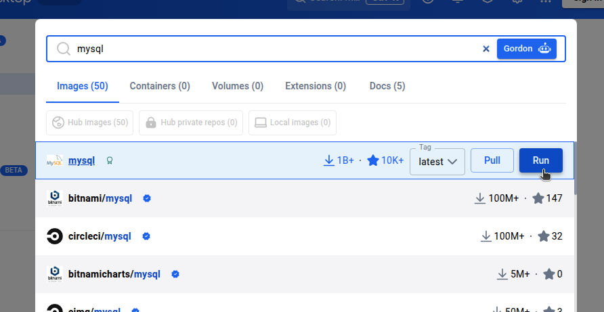Toggle the Local images (0) filter
Viewport: 604px width, 312px height.
(293, 122)
